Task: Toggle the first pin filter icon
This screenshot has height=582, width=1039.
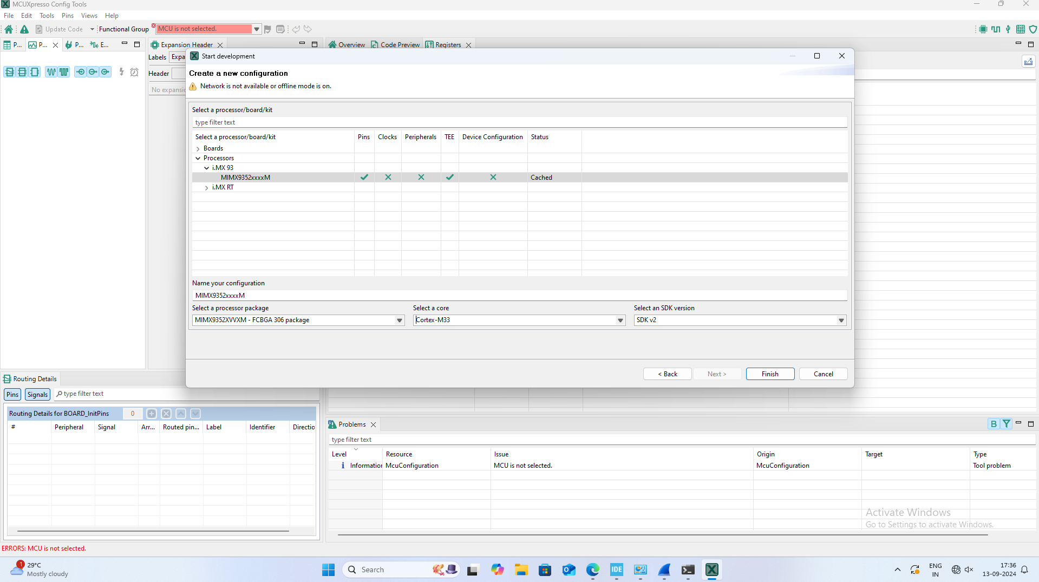Action: (10, 72)
